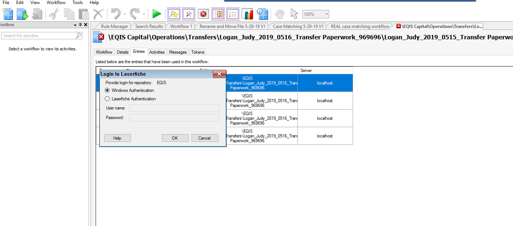
Task: Click the scissors Cut icon
Action: (x=54, y=14)
